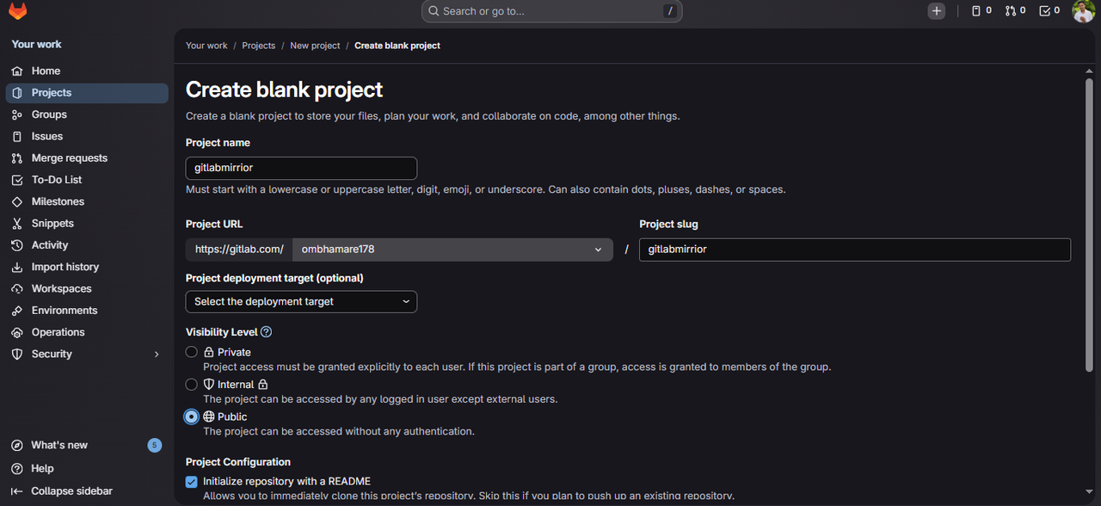Screen dimensions: 1101x506
Task: Click the Create blank project breadcrumb text
Action: coord(397,46)
